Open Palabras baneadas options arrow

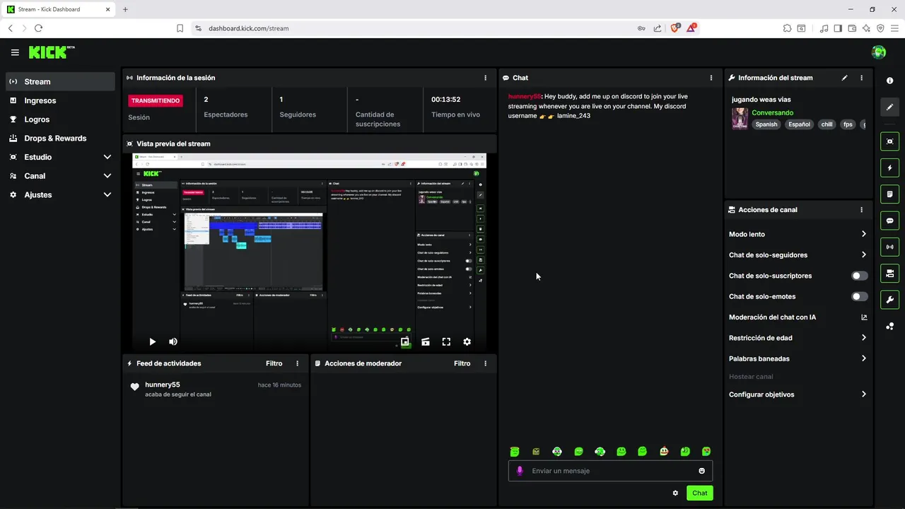(x=863, y=358)
